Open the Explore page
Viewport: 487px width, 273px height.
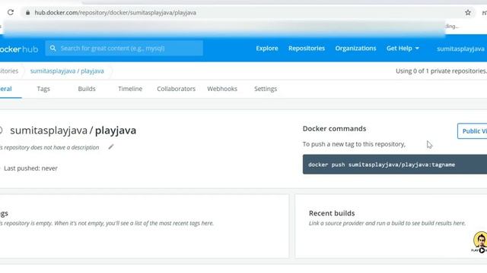[x=267, y=49]
